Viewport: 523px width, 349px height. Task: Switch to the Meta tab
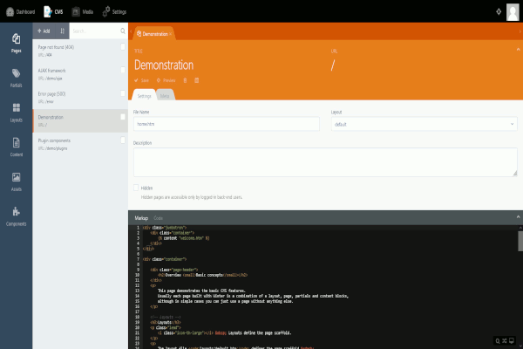pyautogui.click(x=164, y=94)
